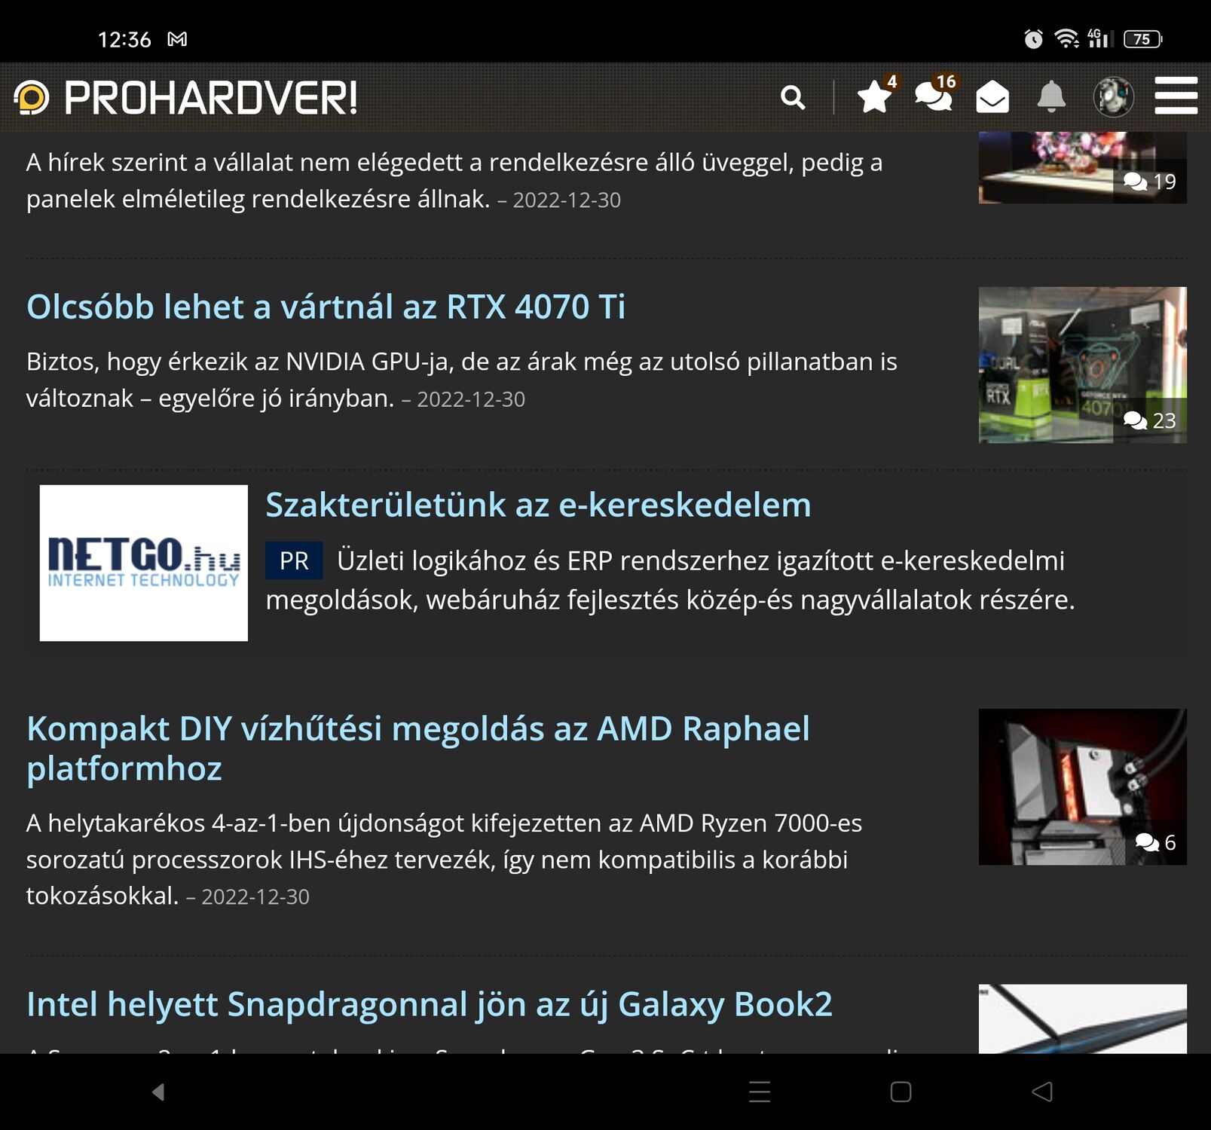Click the NETGO.hu advertiser logo
The width and height of the screenshot is (1211, 1130).
click(144, 563)
